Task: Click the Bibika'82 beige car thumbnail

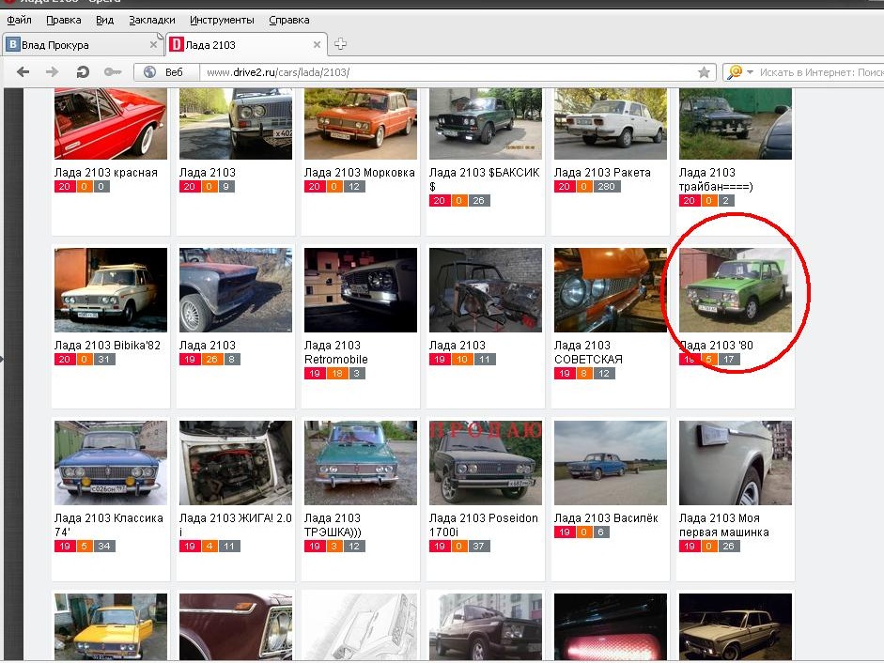Action: point(111,290)
